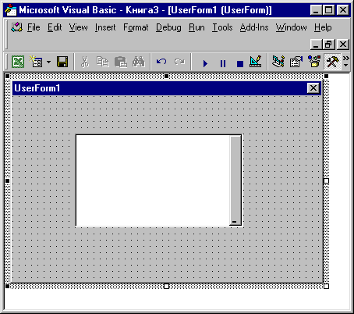This screenshot has height=314, width=354.
Task: Click the Undo arrow icon
Action: point(161,62)
